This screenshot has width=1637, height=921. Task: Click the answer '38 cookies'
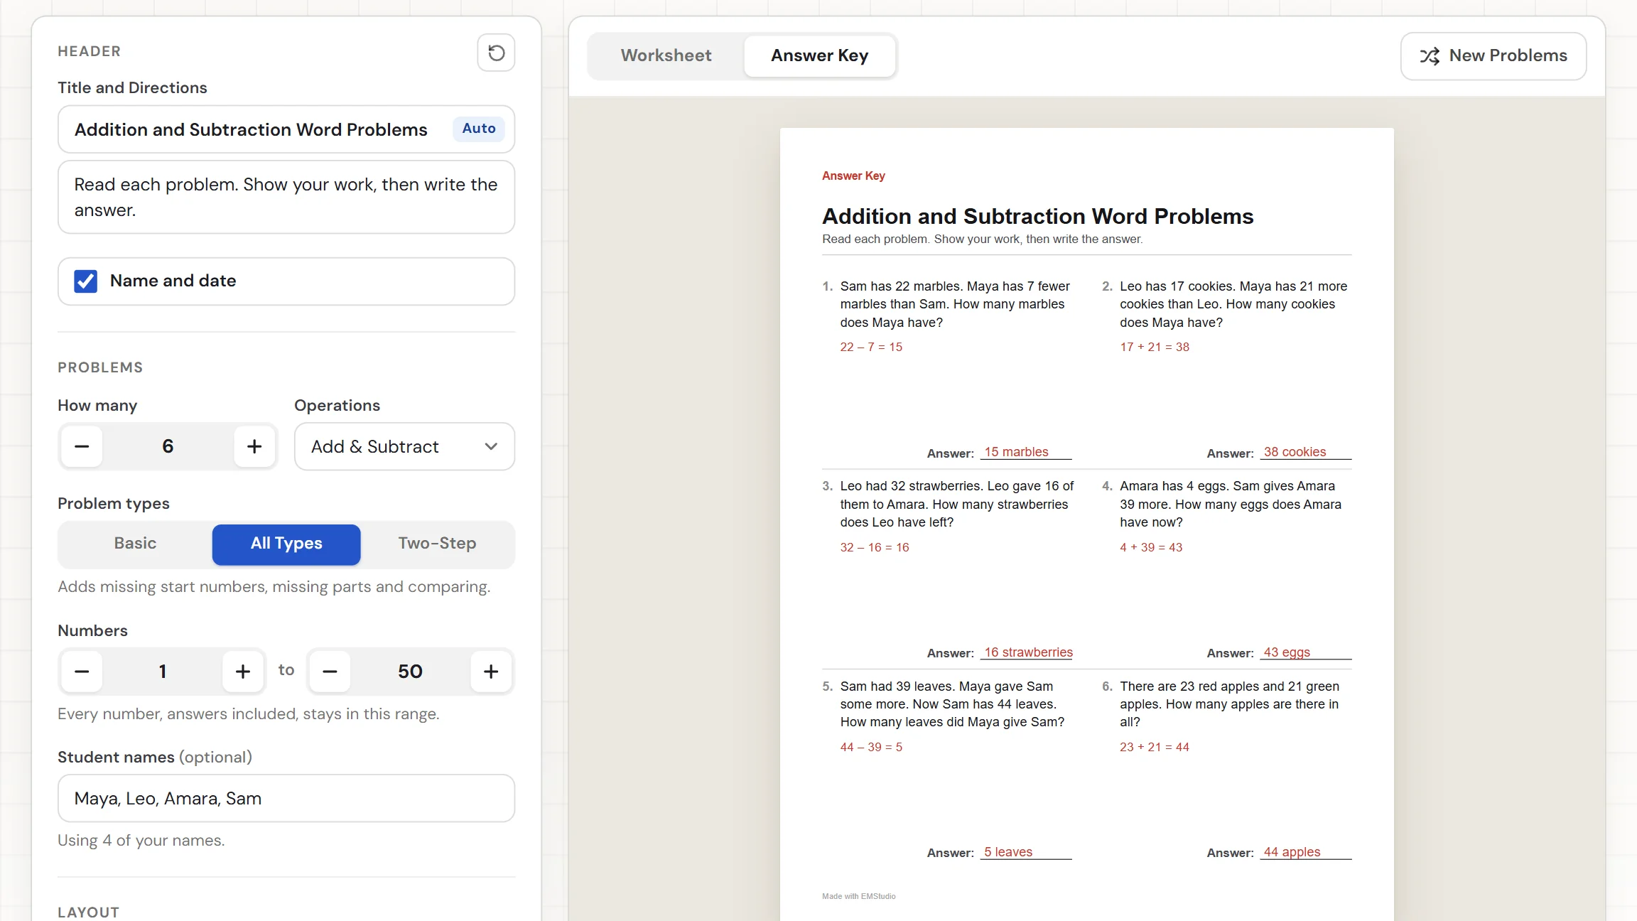tap(1295, 452)
